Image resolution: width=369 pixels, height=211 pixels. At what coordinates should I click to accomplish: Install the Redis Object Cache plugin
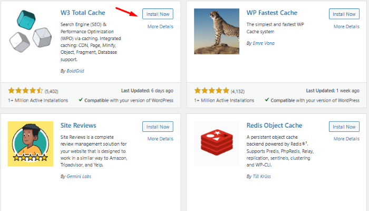click(x=344, y=127)
